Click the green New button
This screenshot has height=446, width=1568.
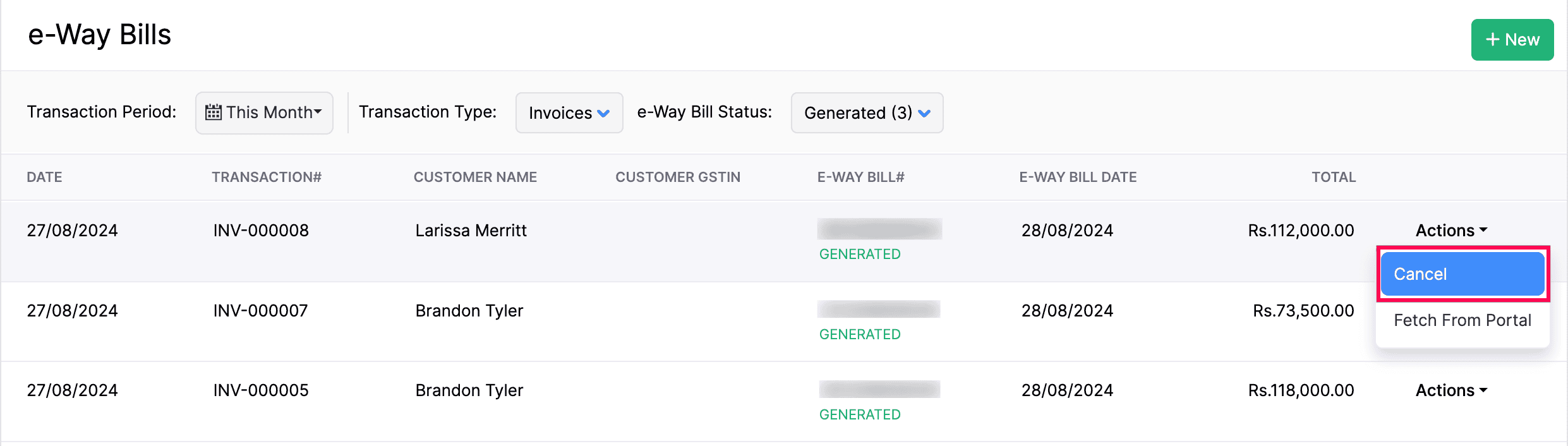(x=1512, y=40)
